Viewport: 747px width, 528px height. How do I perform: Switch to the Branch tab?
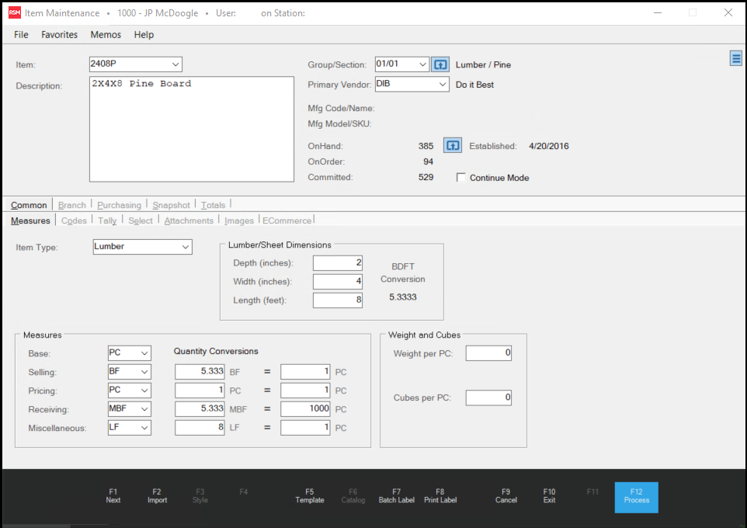(x=72, y=205)
